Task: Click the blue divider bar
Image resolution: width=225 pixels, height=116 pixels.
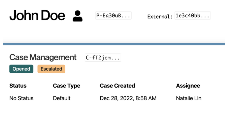Action: (114, 44)
